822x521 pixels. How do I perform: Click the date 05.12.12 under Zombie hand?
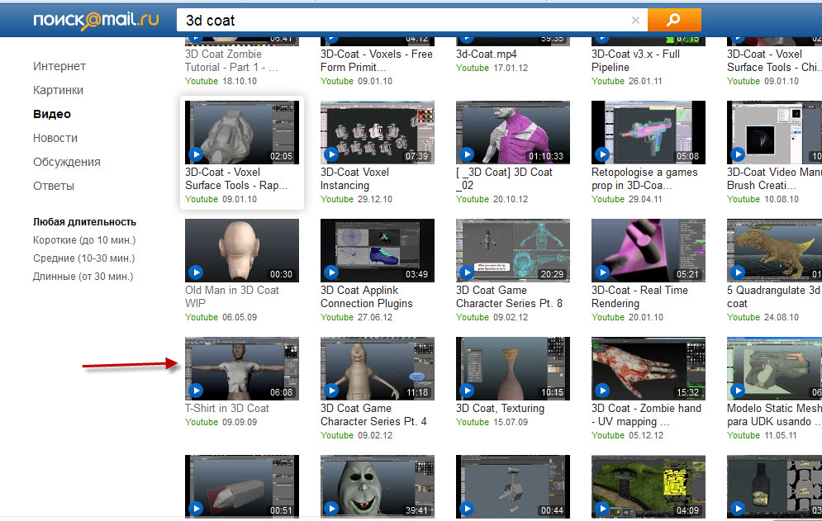tap(646, 436)
